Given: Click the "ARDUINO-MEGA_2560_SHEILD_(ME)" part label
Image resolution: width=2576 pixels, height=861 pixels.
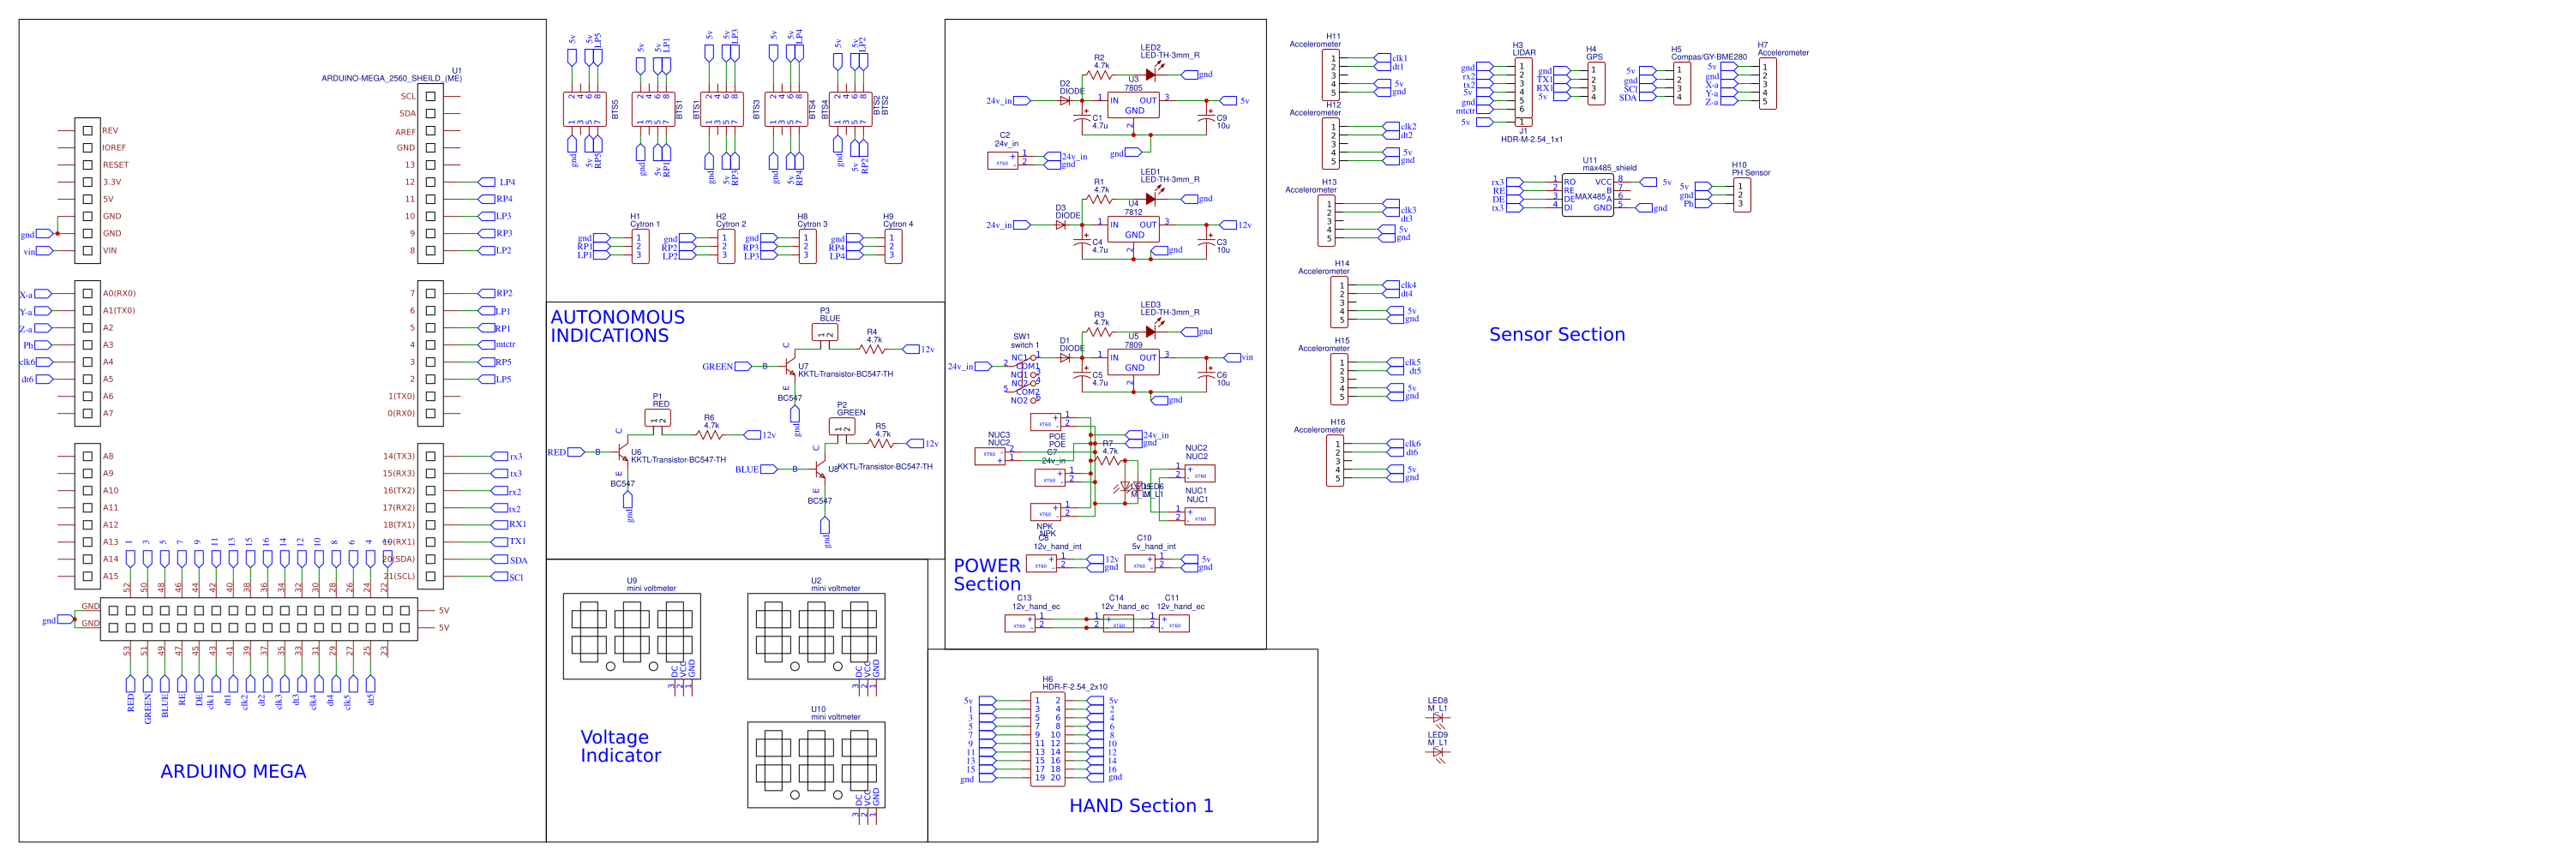Looking at the screenshot, I should click(x=391, y=78).
